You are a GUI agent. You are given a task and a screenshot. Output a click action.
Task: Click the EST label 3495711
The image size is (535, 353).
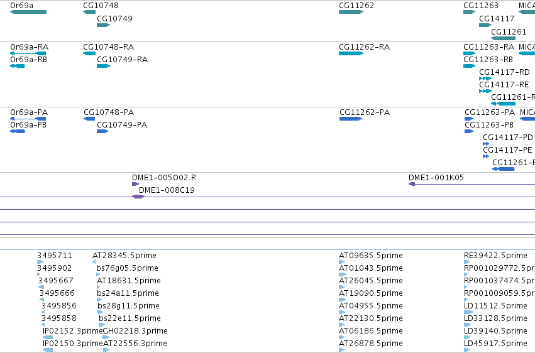coord(55,256)
